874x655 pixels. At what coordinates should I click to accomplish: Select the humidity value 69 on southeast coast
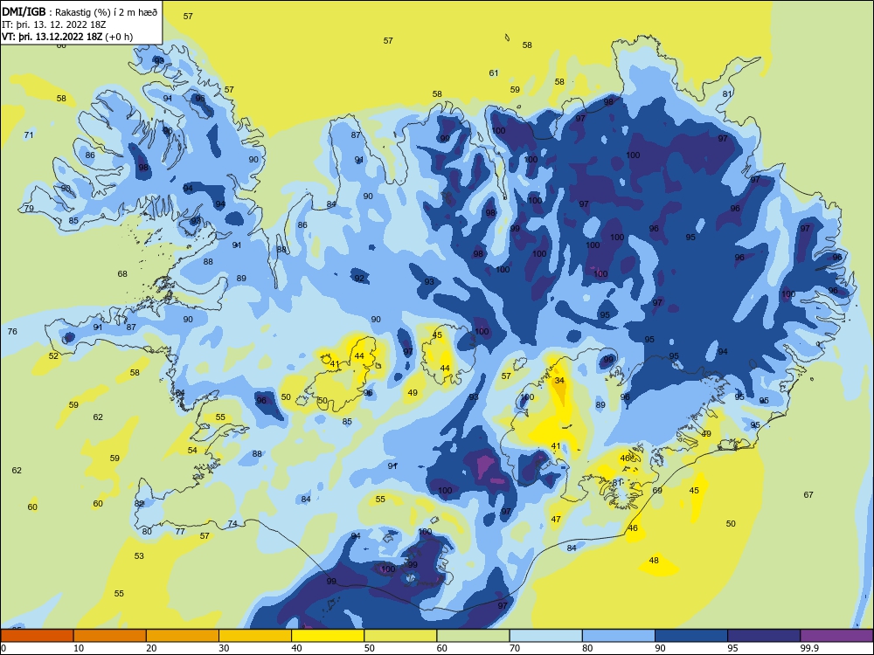point(657,490)
